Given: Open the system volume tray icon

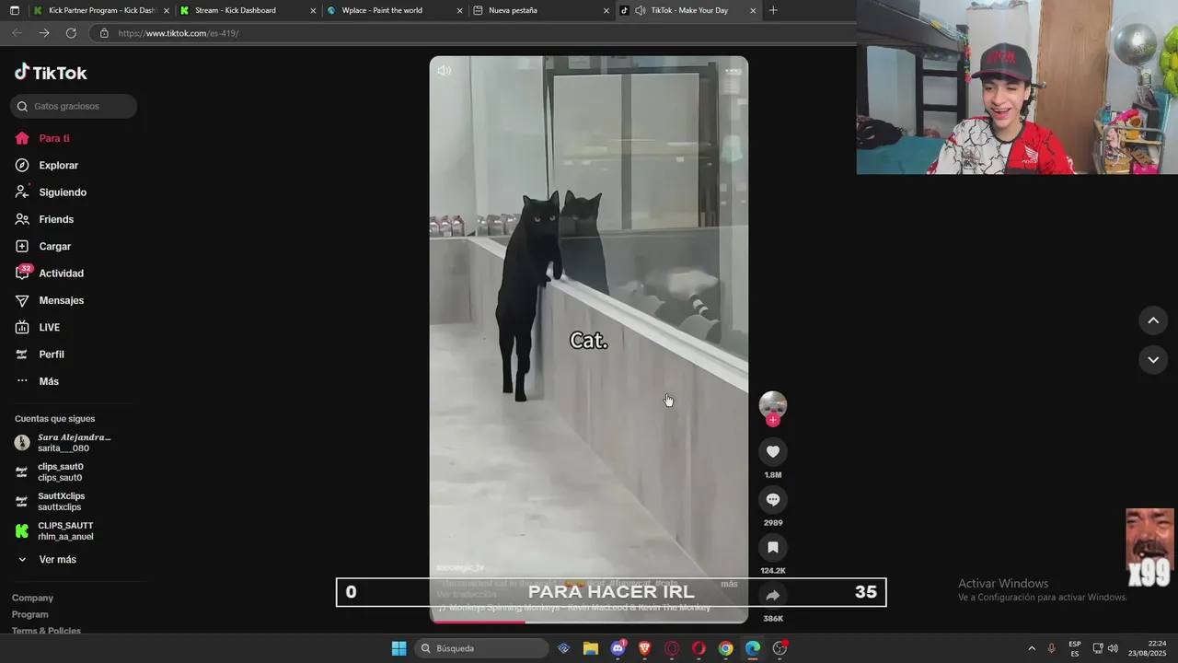Looking at the screenshot, I should (1113, 648).
